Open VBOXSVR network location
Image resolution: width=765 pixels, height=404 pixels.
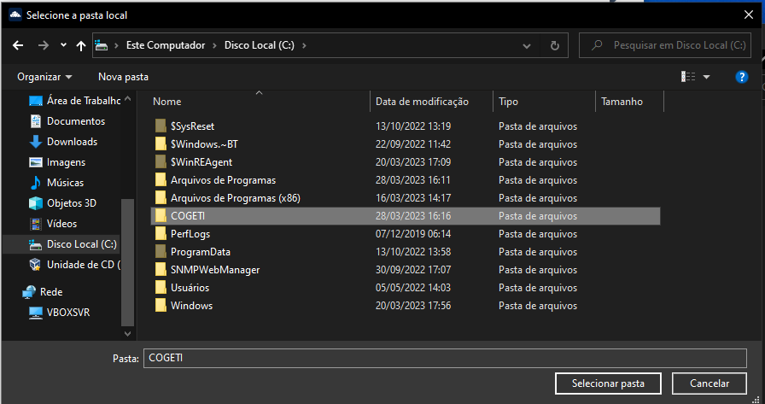point(67,313)
